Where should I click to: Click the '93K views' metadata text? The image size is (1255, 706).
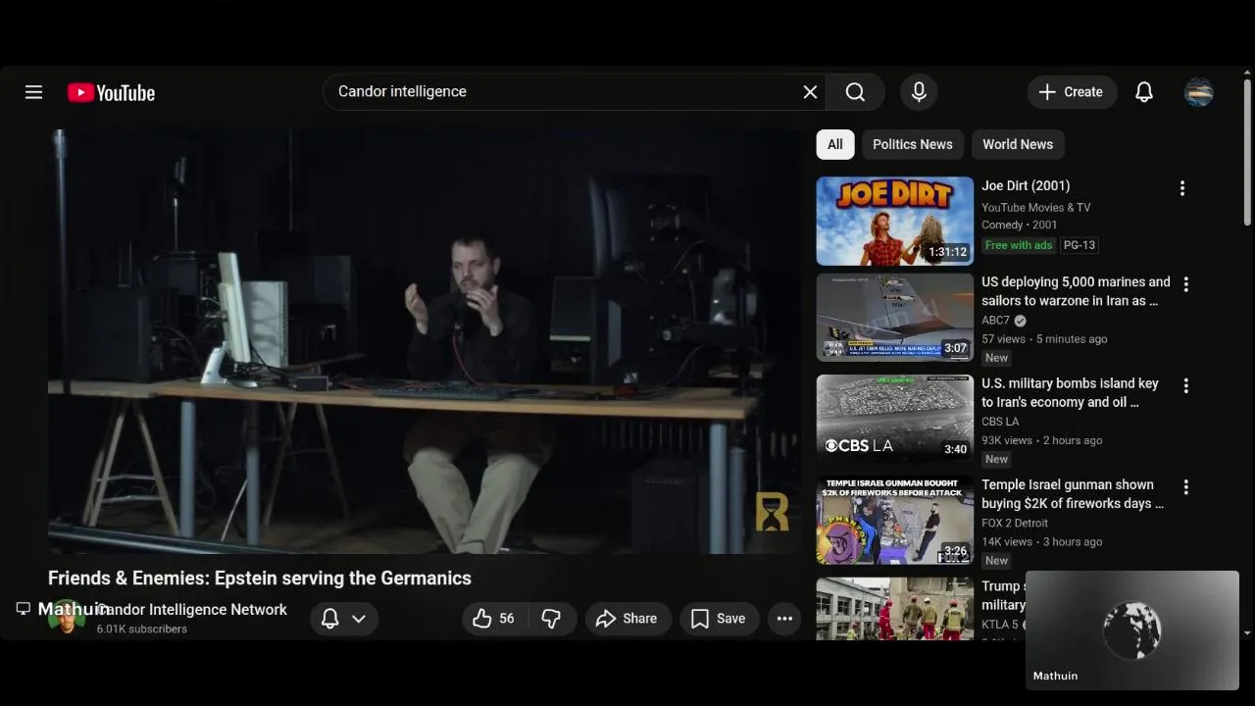[1007, 440]
